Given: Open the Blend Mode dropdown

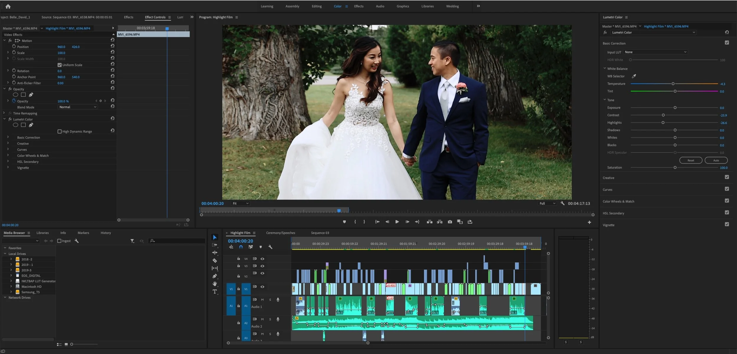Looking at the screenshot, I should 78,107.
